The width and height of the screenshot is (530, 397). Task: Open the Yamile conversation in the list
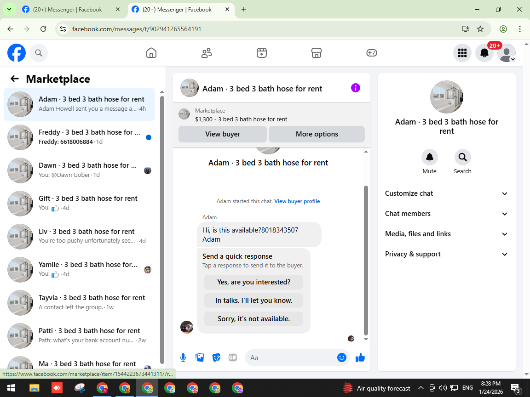[80, 269]
